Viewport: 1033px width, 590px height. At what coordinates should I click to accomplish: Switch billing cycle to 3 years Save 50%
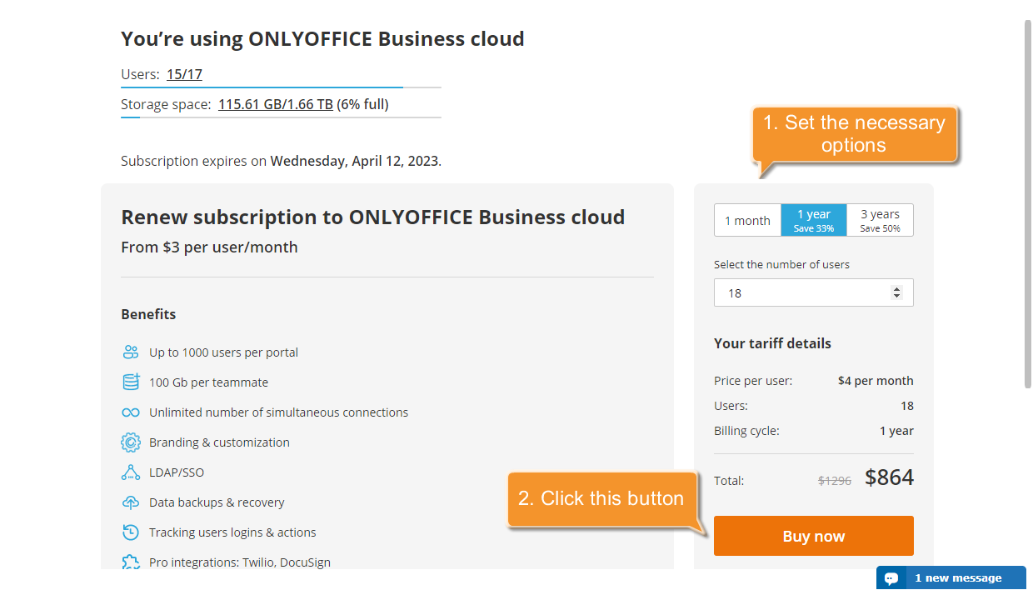880,219
